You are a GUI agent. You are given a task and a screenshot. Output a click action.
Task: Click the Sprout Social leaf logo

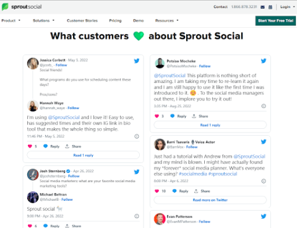click(x=5, y=7)
